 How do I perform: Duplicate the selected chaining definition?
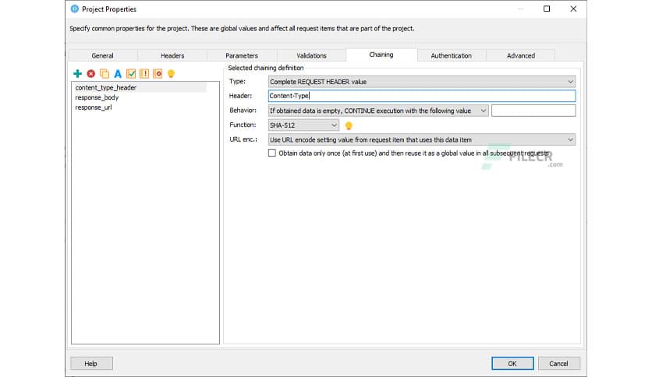tap(105, 73)
